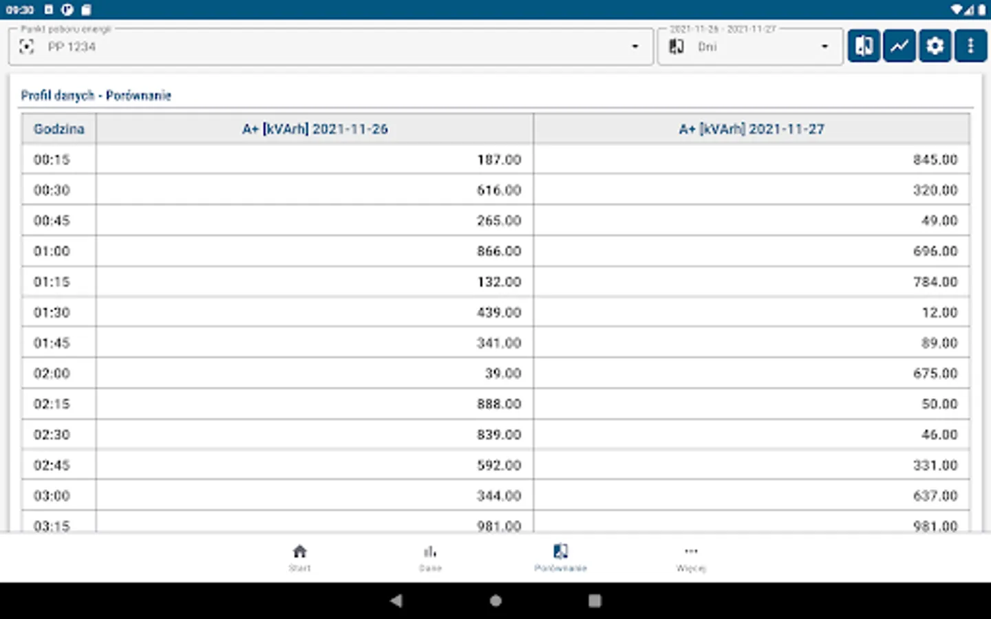Image resolution: width=991 pixels, height=619 pixels.
Task: Click the value 341.00
Action: (499, 343)
